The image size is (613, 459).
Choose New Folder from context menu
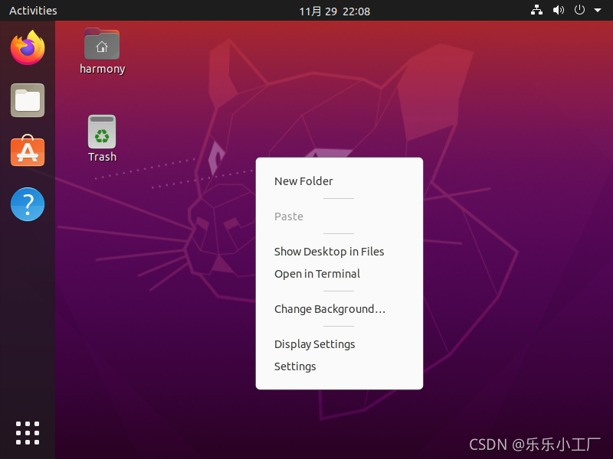click(x=339, y=181)
